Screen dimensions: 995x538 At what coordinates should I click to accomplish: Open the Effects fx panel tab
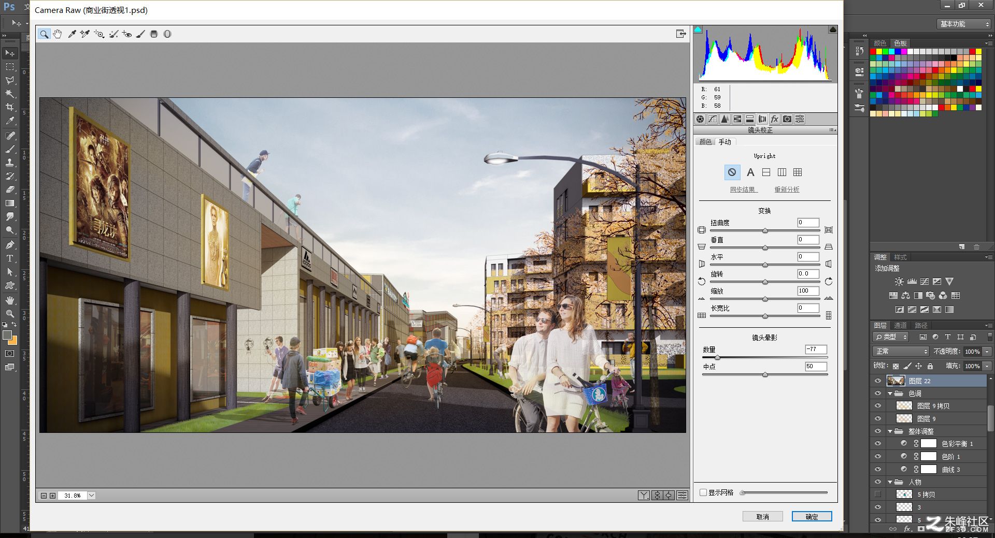[775, 119]
